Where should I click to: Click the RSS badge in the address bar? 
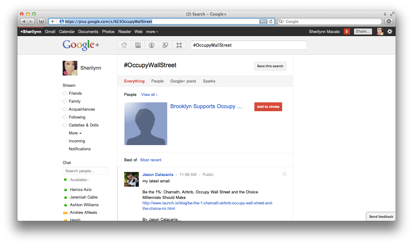(263, 21)
